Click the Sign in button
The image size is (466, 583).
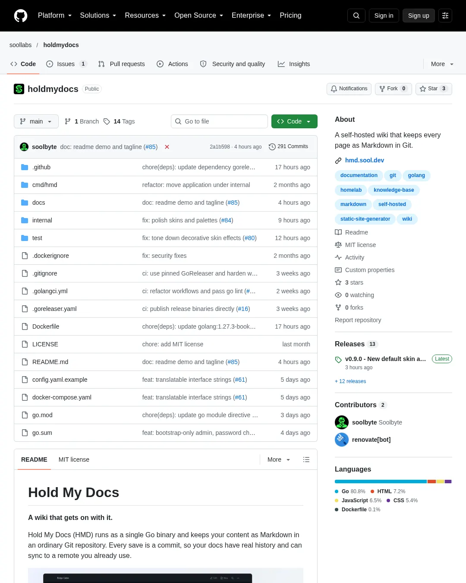point(384,16)
